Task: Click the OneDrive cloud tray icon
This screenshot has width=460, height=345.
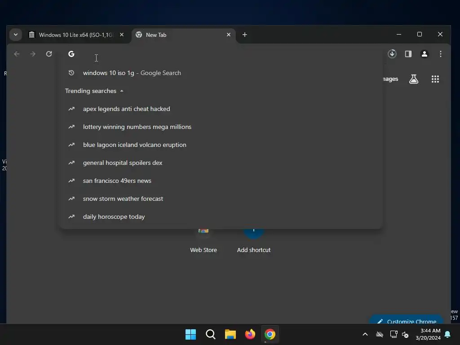Action: [x=380, y=334]
